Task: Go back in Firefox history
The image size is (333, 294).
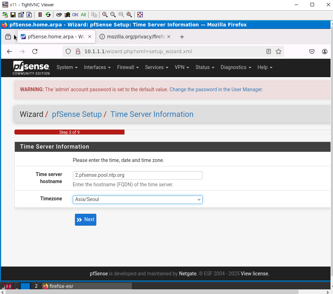Action: [x=9, y=51]
